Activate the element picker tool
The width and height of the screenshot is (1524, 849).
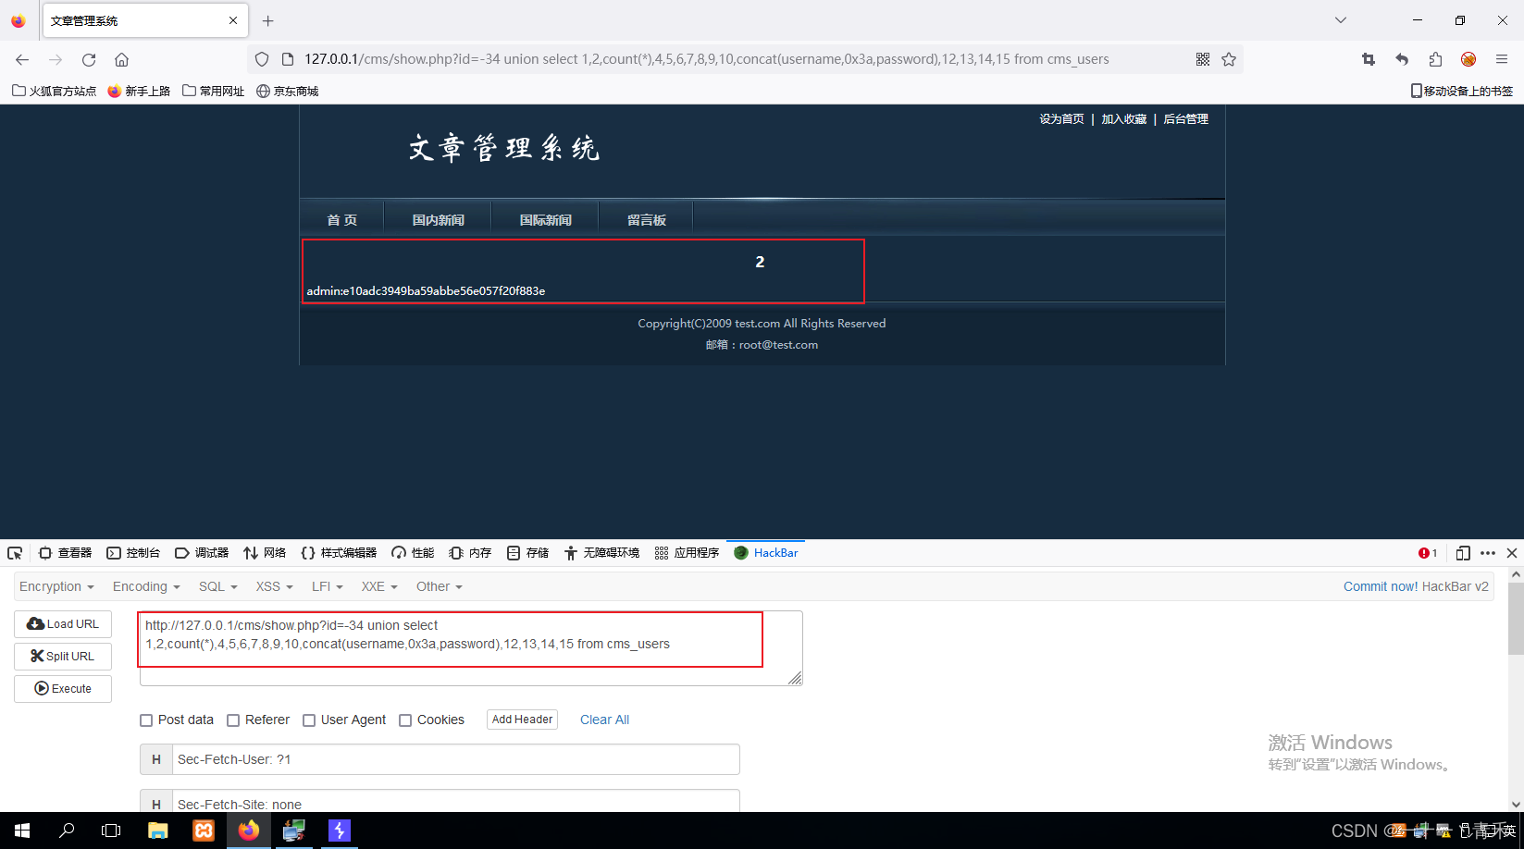[15, 553]
